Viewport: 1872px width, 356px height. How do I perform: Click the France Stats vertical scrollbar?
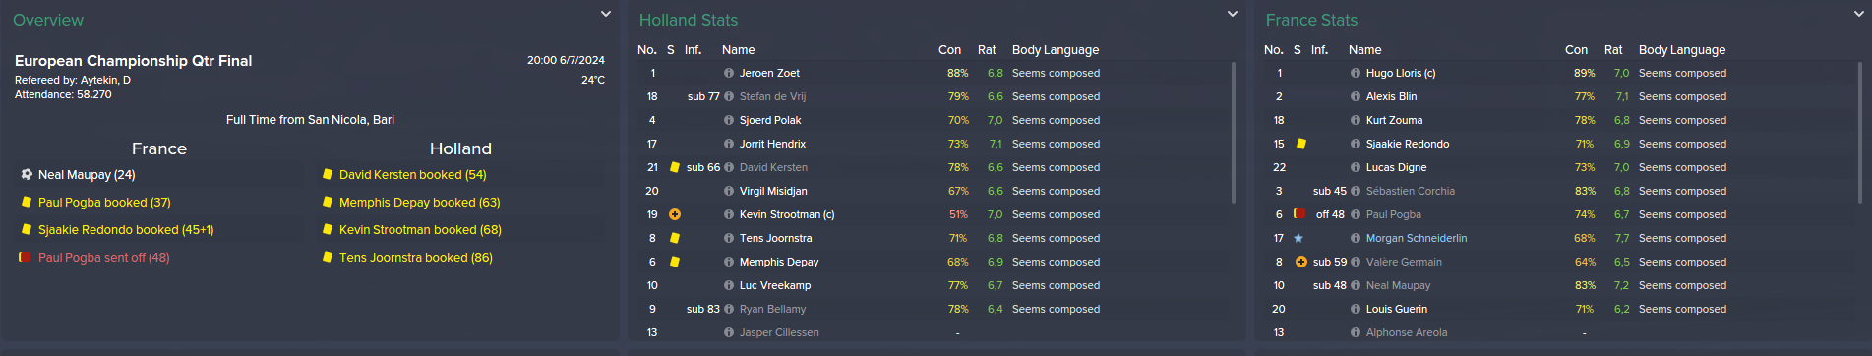click(1860, 133)
